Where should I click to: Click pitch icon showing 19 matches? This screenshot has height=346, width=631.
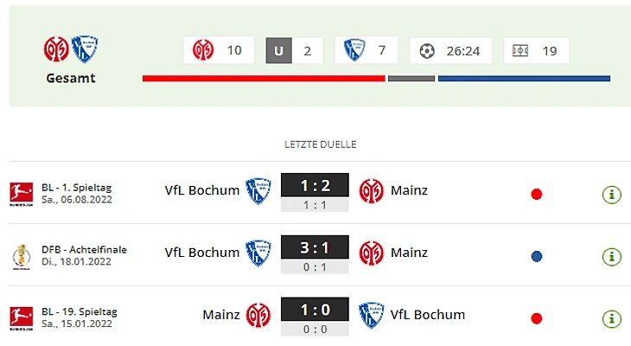pos(519,50)
